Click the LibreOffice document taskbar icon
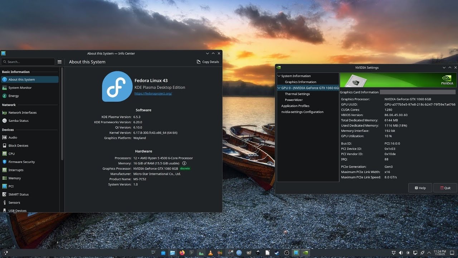Viewport: 458px width, 258px height. pyautogui.click(x=268, y=253)
